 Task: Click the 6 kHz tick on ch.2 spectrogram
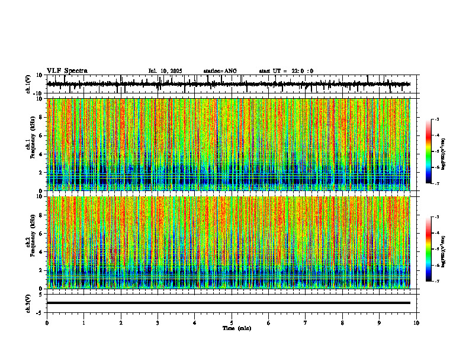41,234
